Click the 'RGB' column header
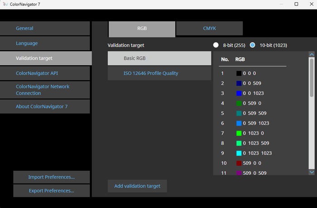The height and width of the screenshot is (208, 317). tap(240, 59)
